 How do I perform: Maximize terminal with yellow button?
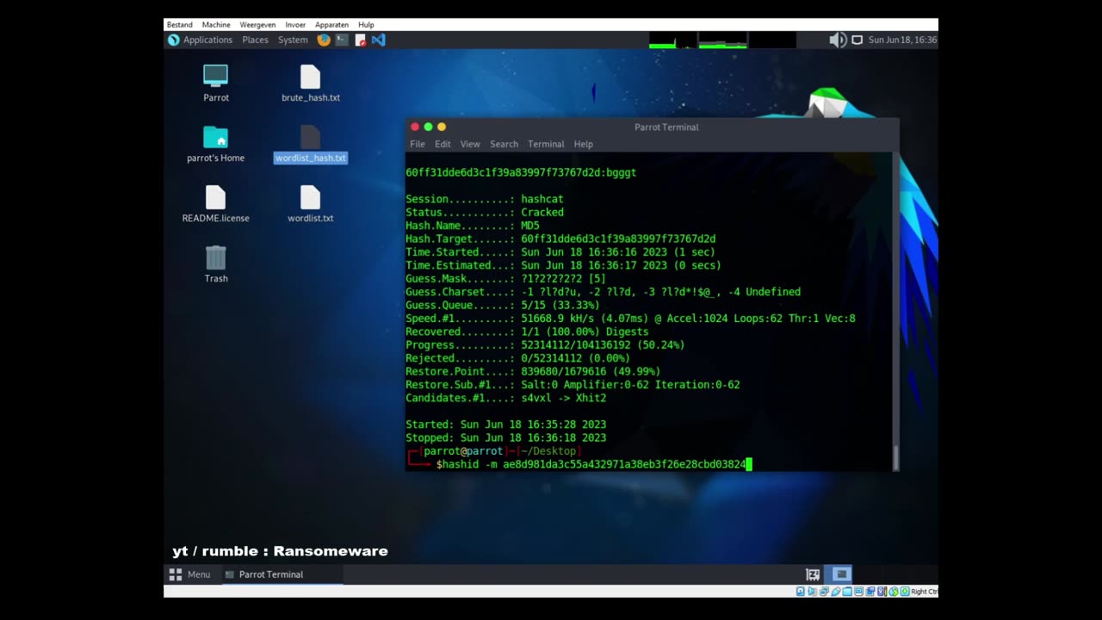(442, 127)
